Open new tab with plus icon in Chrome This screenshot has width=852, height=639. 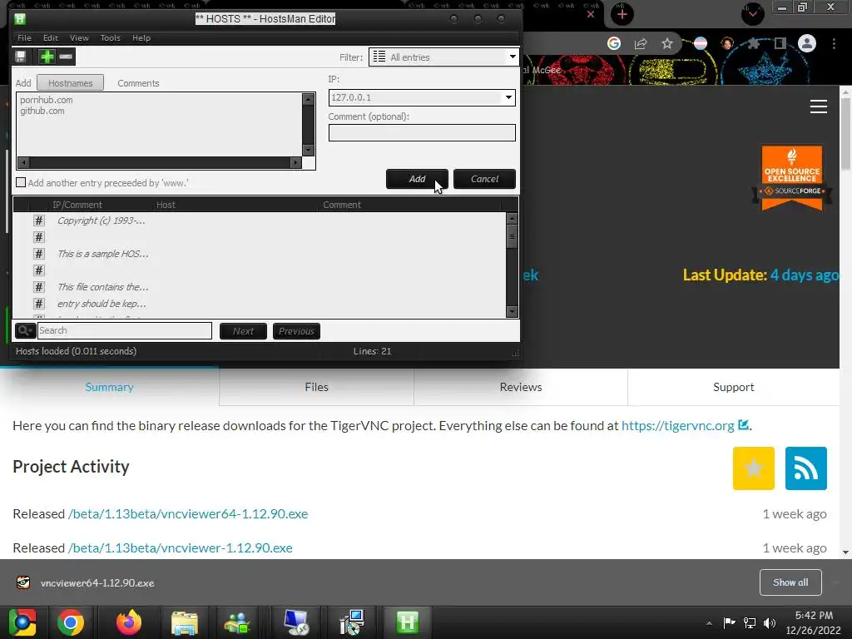622,14
